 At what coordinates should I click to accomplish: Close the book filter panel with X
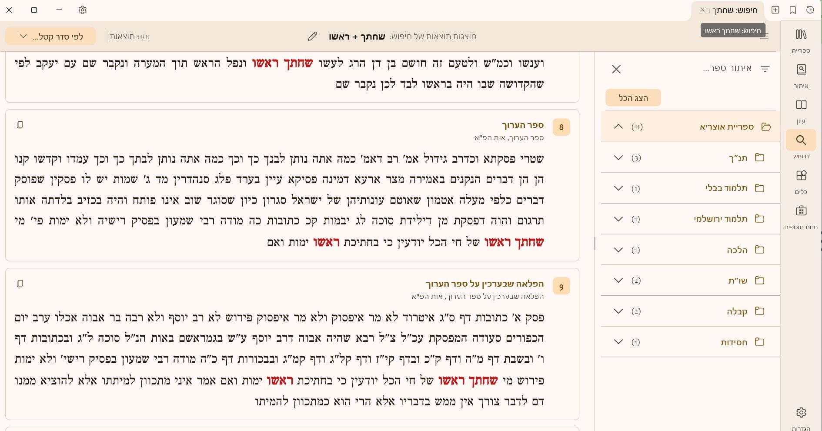tap(616, 69)
